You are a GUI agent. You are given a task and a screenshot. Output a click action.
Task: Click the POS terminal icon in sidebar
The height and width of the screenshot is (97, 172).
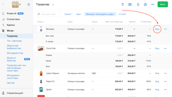[29, 4]
